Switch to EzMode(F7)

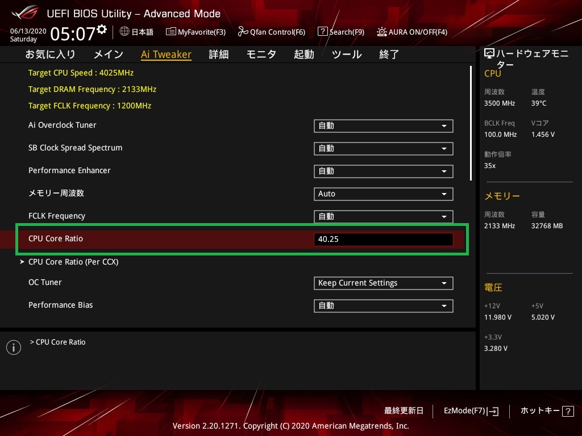click(471, 411)
